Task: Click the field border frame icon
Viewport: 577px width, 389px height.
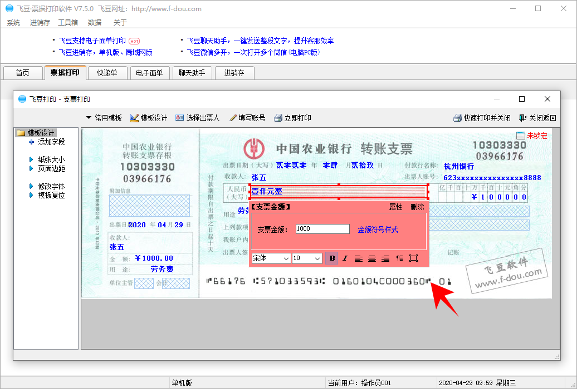Action: 413,258
